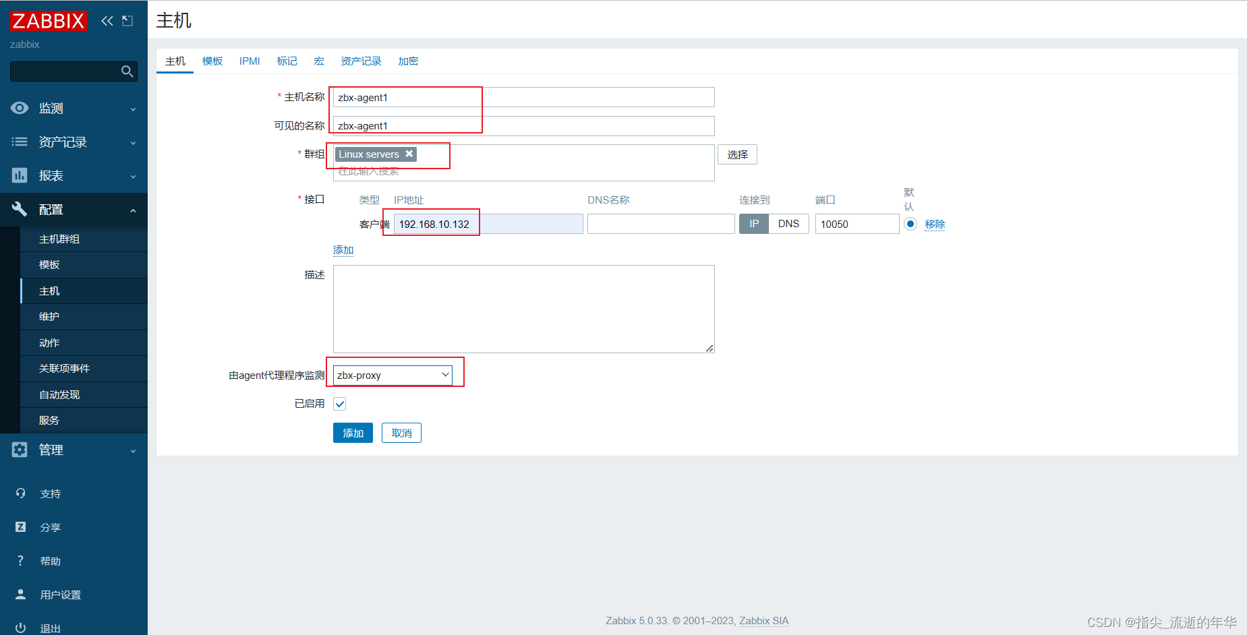Collapse the 配置 configuration menu
This screenshot has height=635, width=1247.
(74, 209)
